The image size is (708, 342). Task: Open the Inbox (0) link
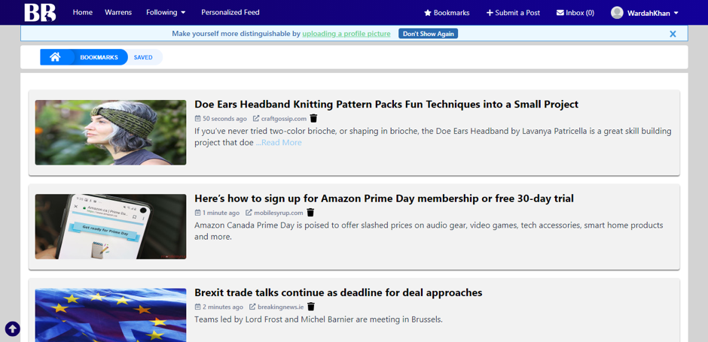coord(575,13)
